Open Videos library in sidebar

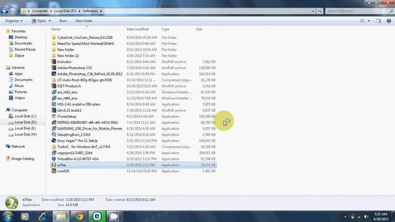pos(20,98)
